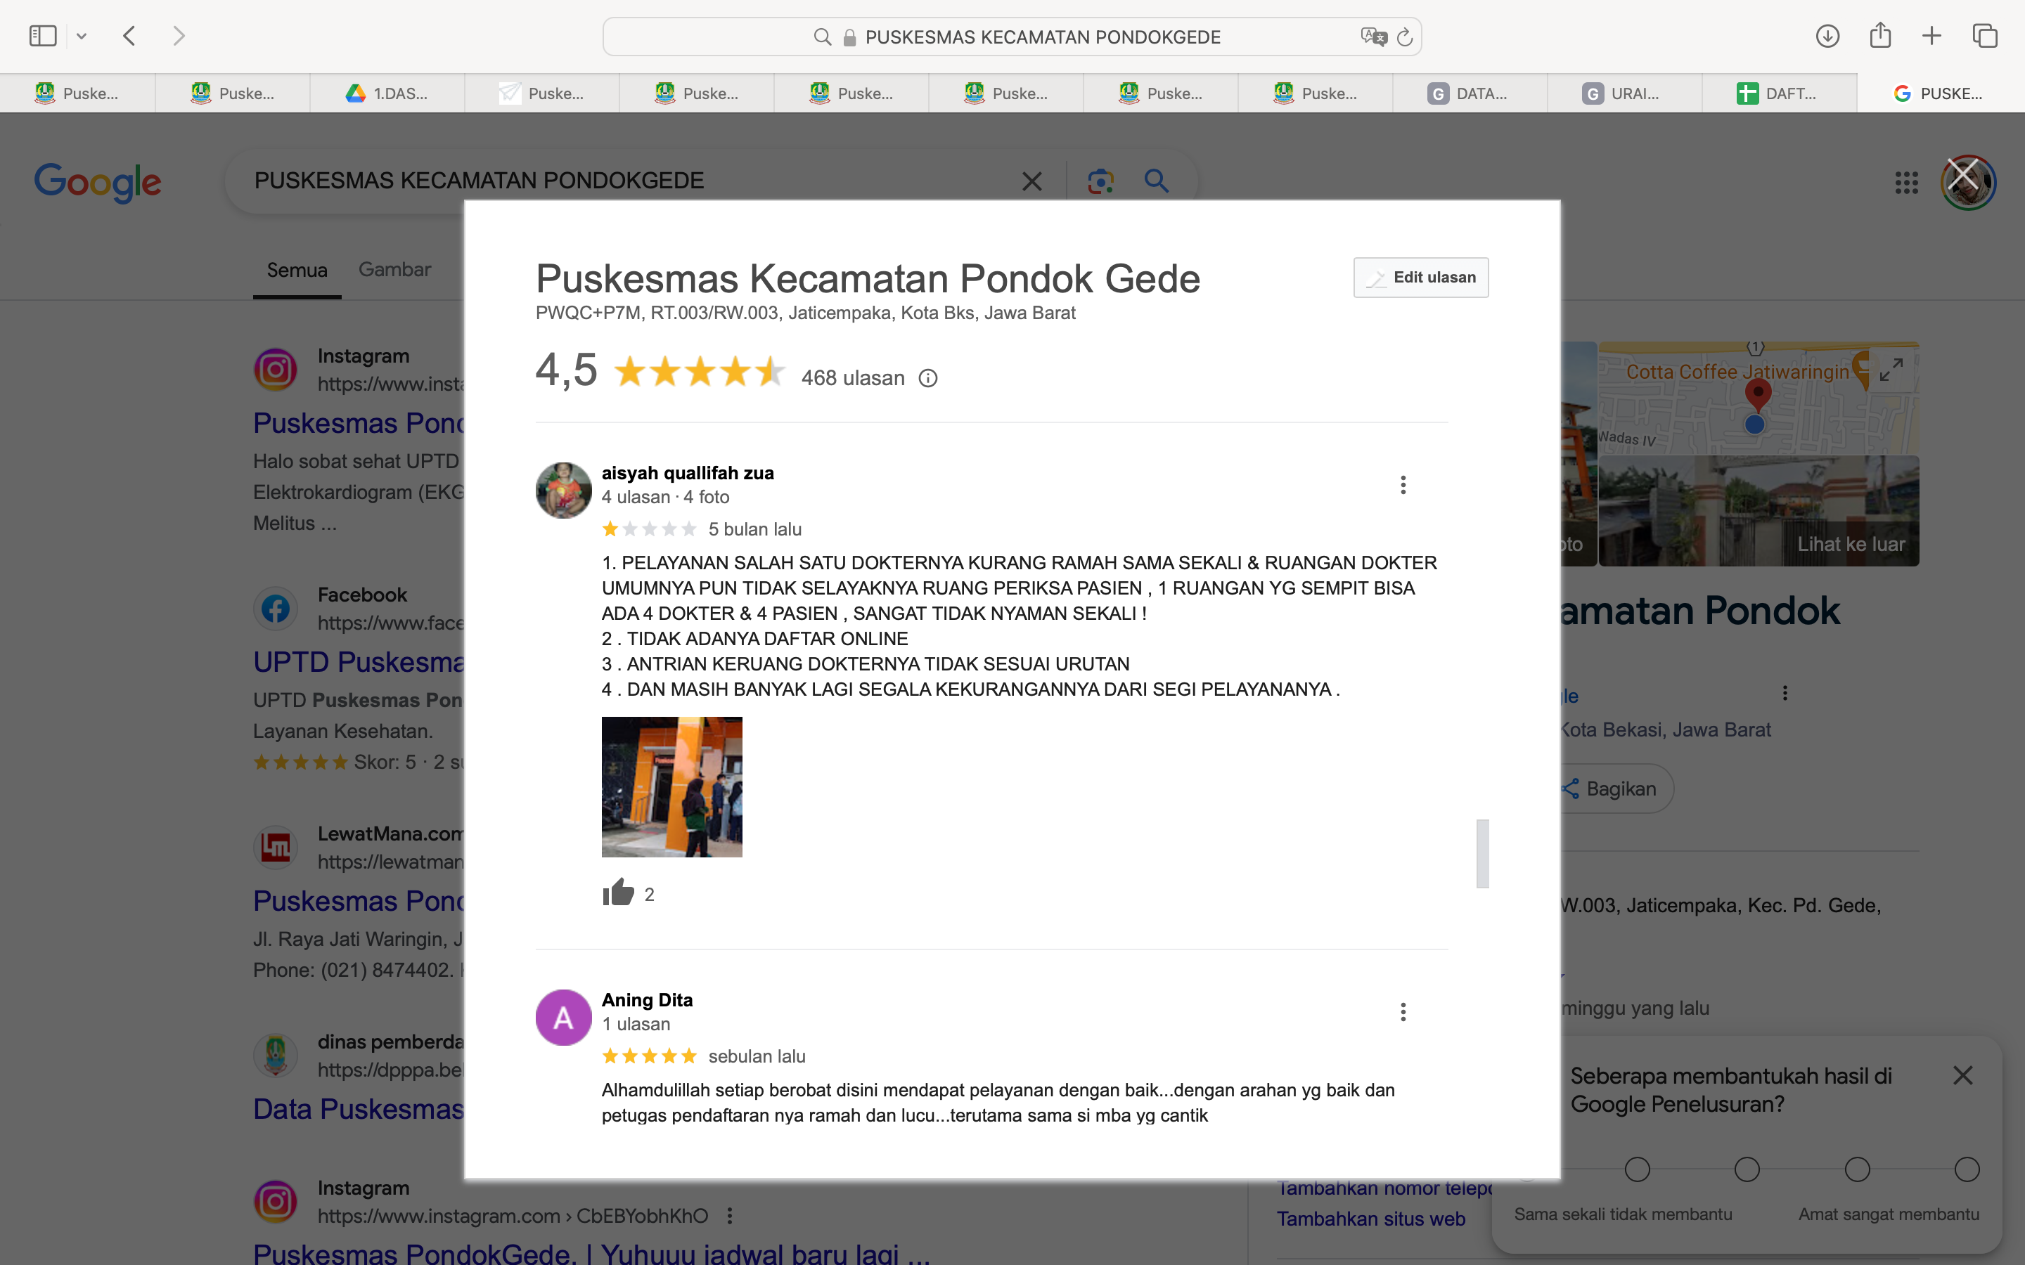
Task: Open UPTD Puskesmas Facebook result link
Action: (x=358, y=662)
